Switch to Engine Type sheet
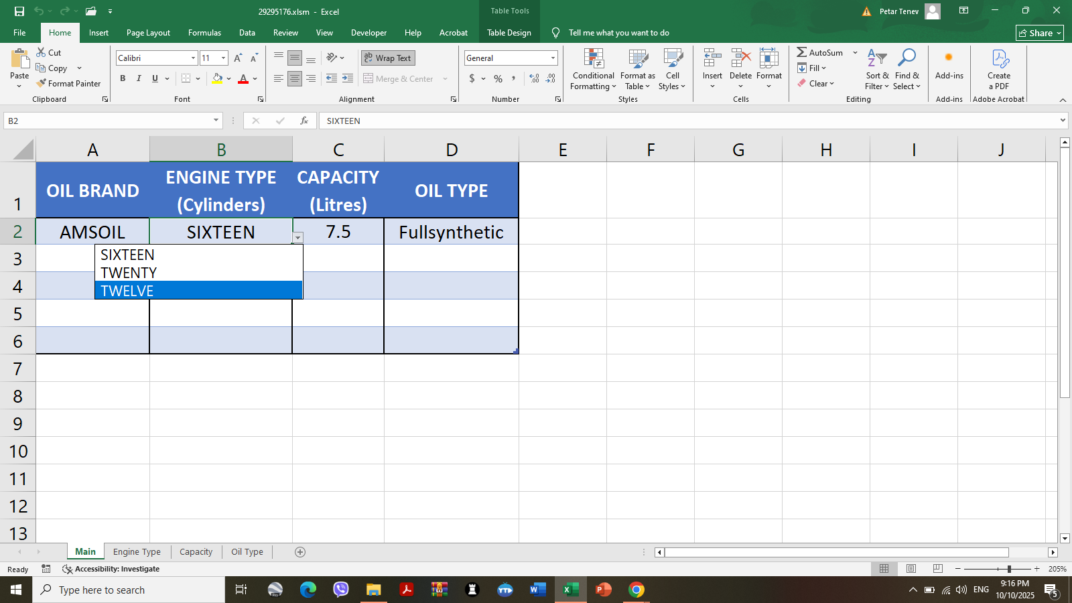The width and height of the screenshot is (1072, 603). pyautogui.click(x=137, y=552)
